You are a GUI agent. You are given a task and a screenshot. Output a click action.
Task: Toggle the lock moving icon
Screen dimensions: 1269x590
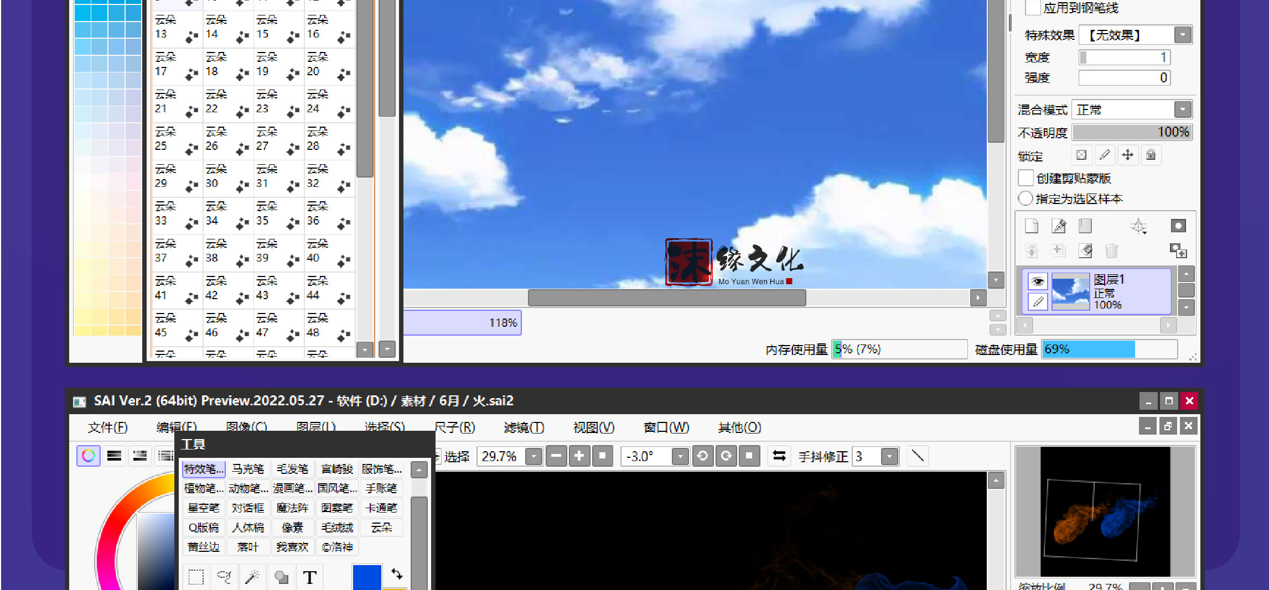click(1127, 155)
